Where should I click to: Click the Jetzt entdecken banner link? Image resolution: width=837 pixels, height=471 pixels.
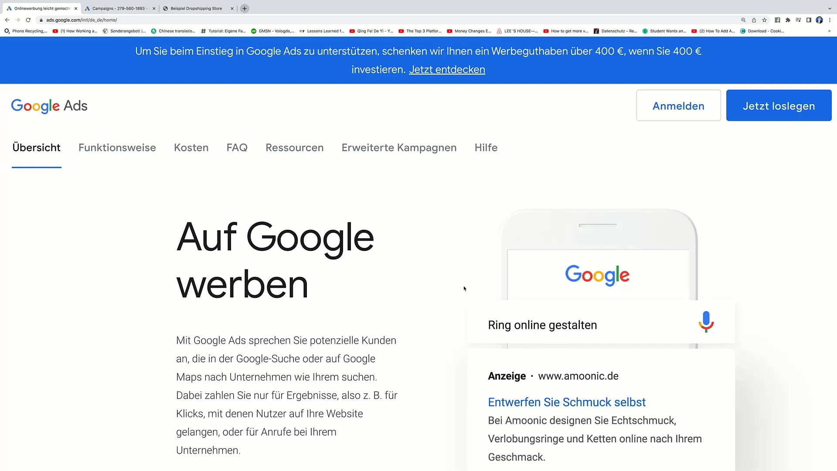(447, 70)
